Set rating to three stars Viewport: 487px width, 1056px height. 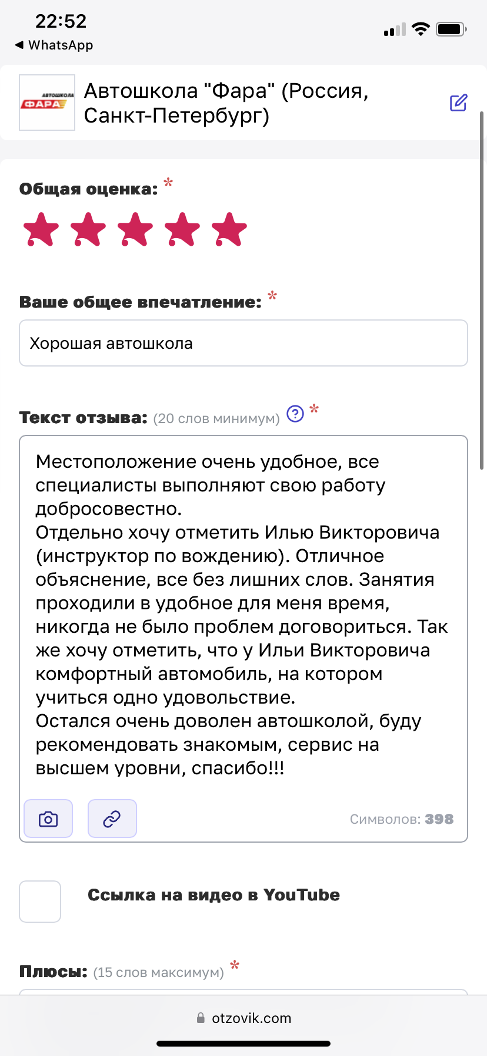pos(135,229)
